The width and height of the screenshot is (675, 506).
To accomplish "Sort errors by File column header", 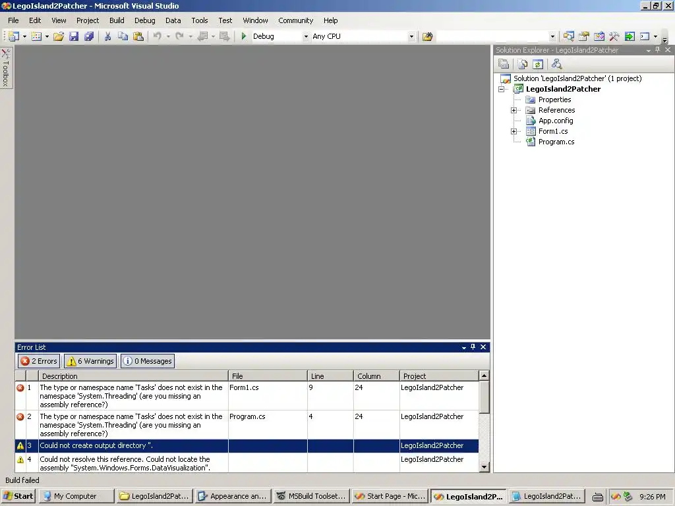I will pyautogui.click(x=268, y=376).
